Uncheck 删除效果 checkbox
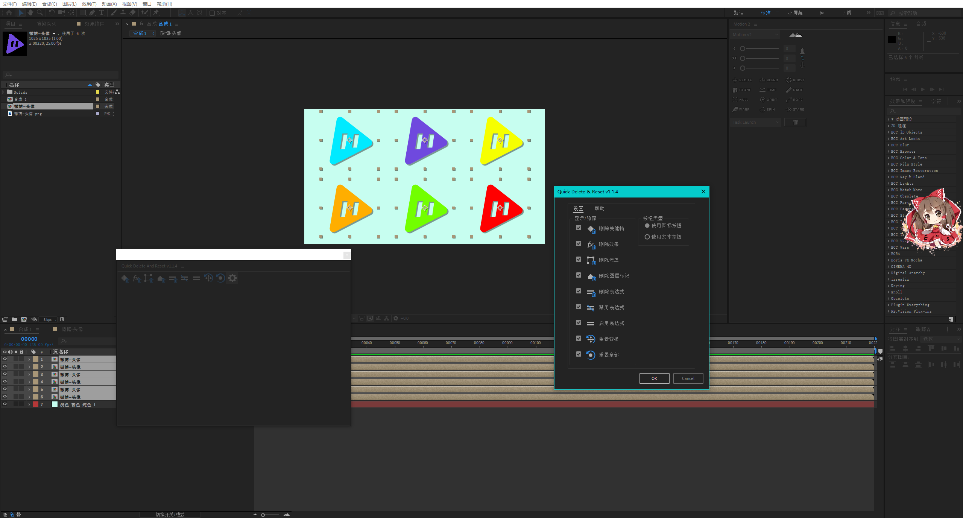The image size is (963, 518). 579,244
